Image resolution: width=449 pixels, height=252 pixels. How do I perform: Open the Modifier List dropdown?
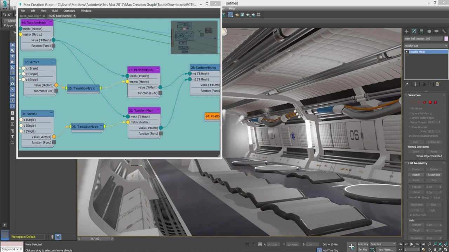(x=426, y=46)
